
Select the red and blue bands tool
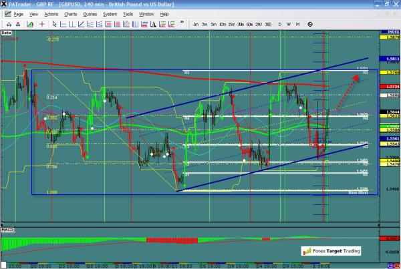tap(144, 24)
